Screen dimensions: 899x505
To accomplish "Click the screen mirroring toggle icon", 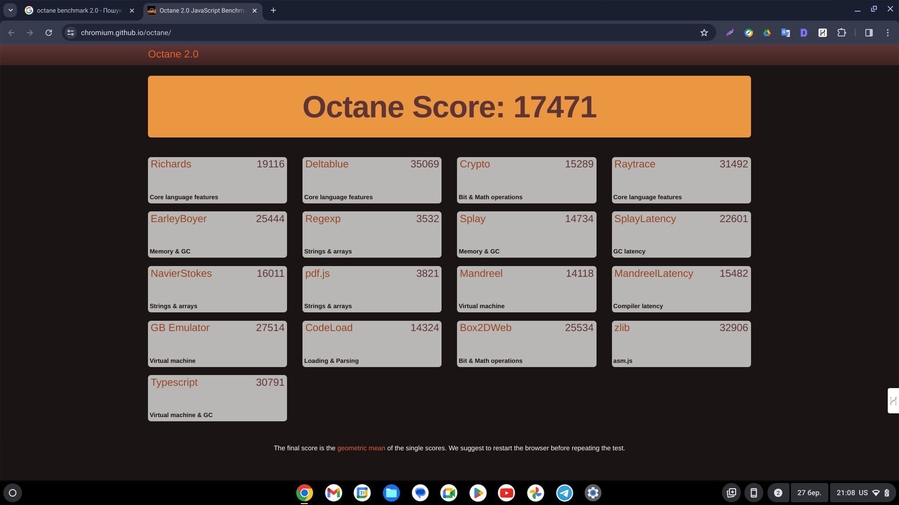I will pos(753,493).
